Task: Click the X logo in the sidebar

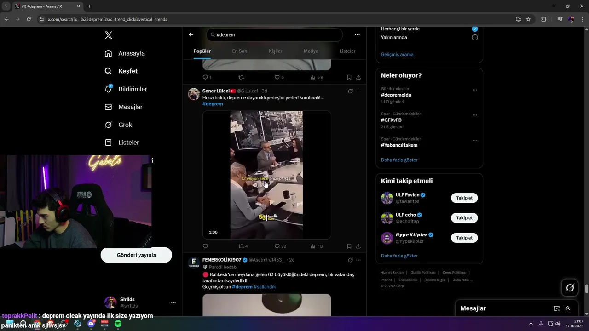Action: tap(108, 35)
